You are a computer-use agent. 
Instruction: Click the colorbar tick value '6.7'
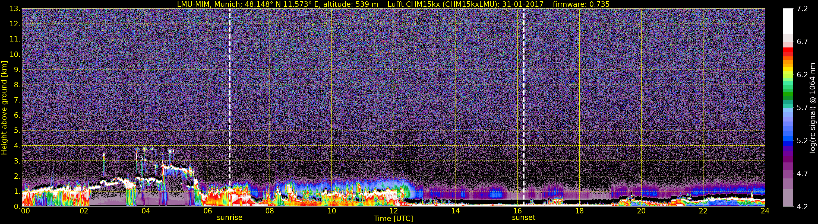coord(802,42)
